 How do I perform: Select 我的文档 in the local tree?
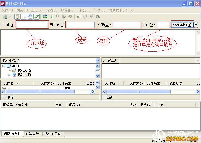point(24,70)
